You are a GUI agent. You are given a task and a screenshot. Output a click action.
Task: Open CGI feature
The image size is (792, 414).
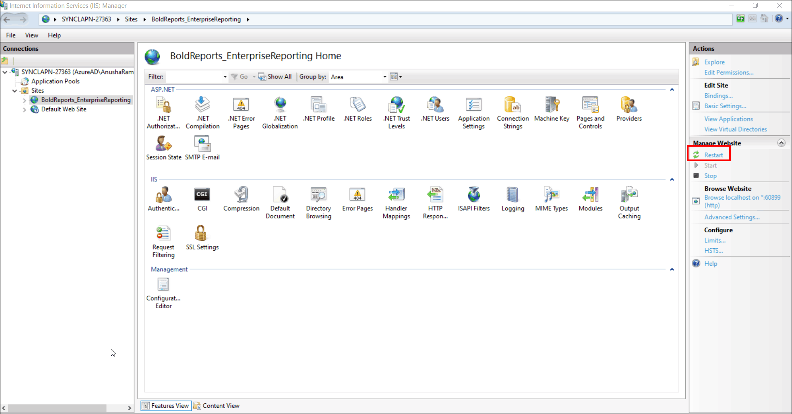click(202, 199)
